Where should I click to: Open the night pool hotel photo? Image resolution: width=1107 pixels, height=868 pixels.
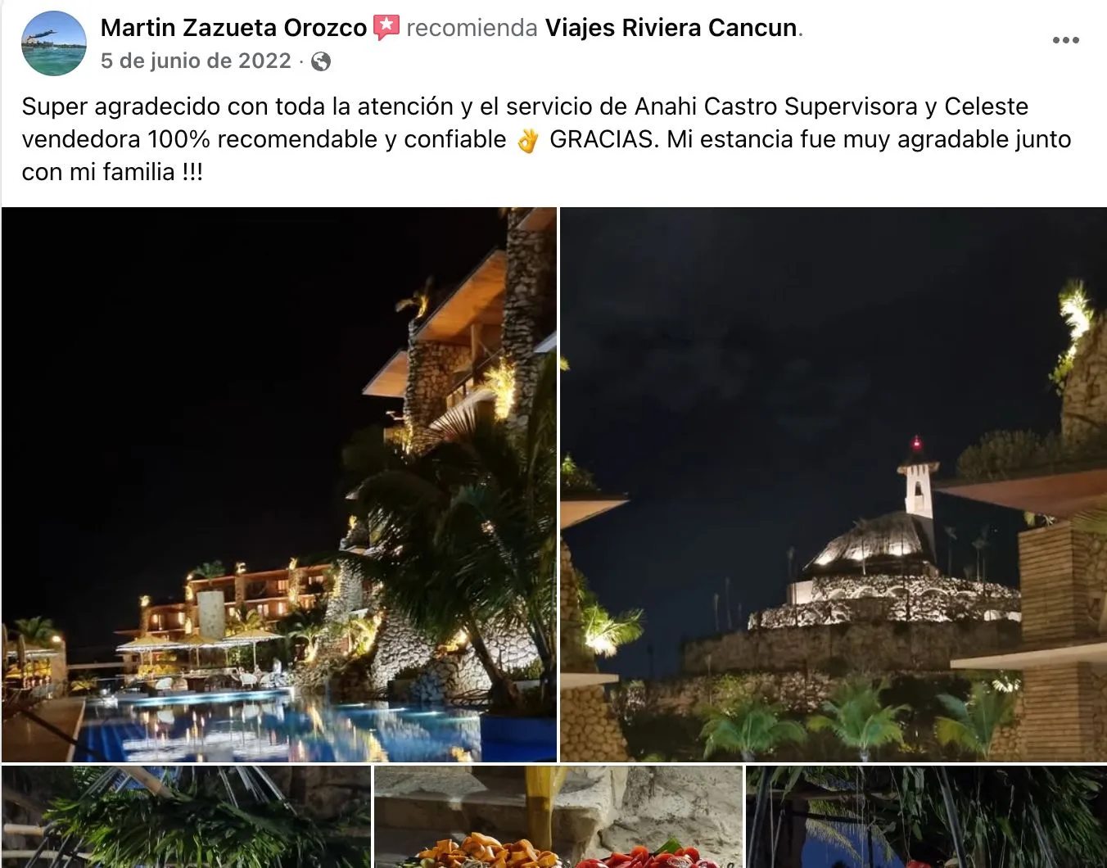pos(279,485)
